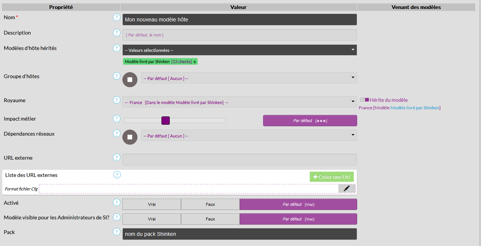Set Activé to Vrai
The image size is (481, 246).
[x=152, y=204]
